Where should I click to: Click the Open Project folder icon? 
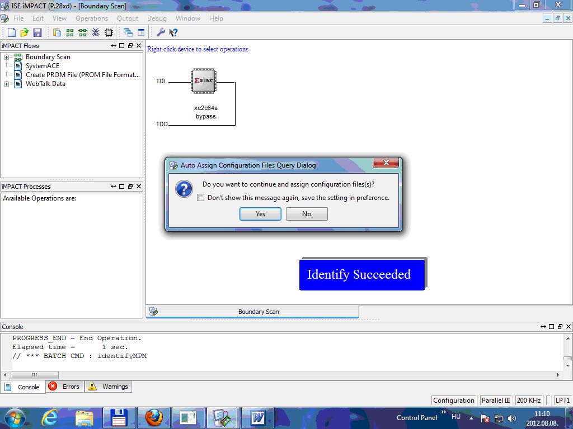24,32
